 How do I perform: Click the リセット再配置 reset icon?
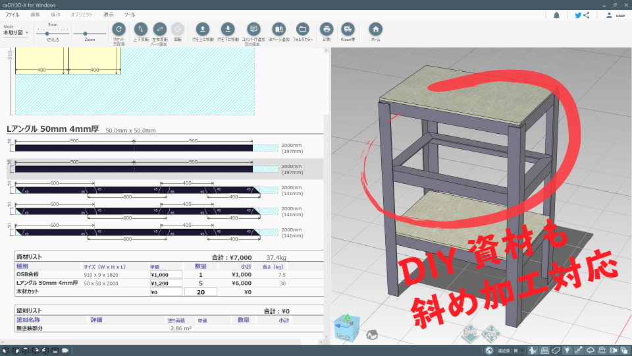tap(118, 29)
